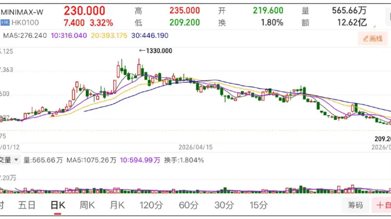Click the yellow MA 20:393.175 label
This screenshot has width=391, height=219.
(x=109, y=36)
